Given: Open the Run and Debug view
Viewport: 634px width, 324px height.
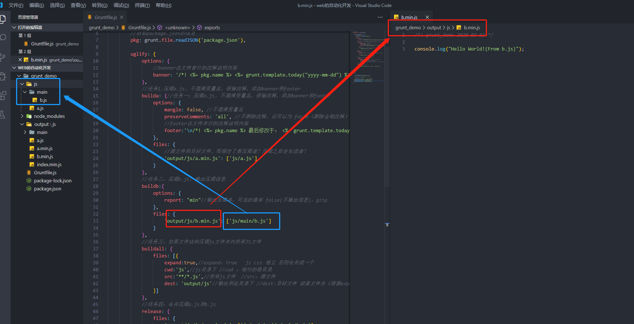Looking at the screenshot, I should 3,76.
